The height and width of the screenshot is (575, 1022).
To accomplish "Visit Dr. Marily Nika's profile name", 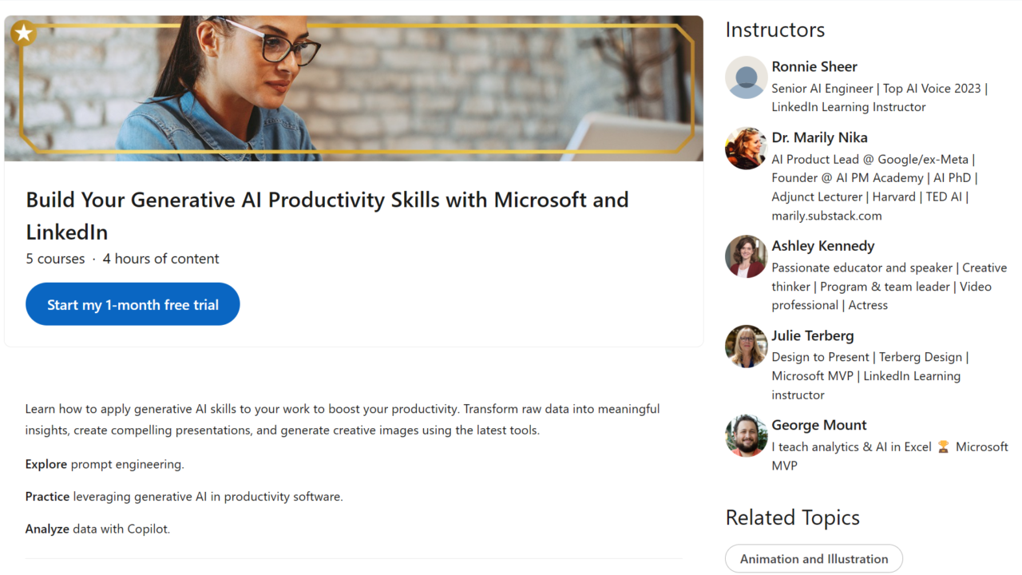I will coord(819,137).
